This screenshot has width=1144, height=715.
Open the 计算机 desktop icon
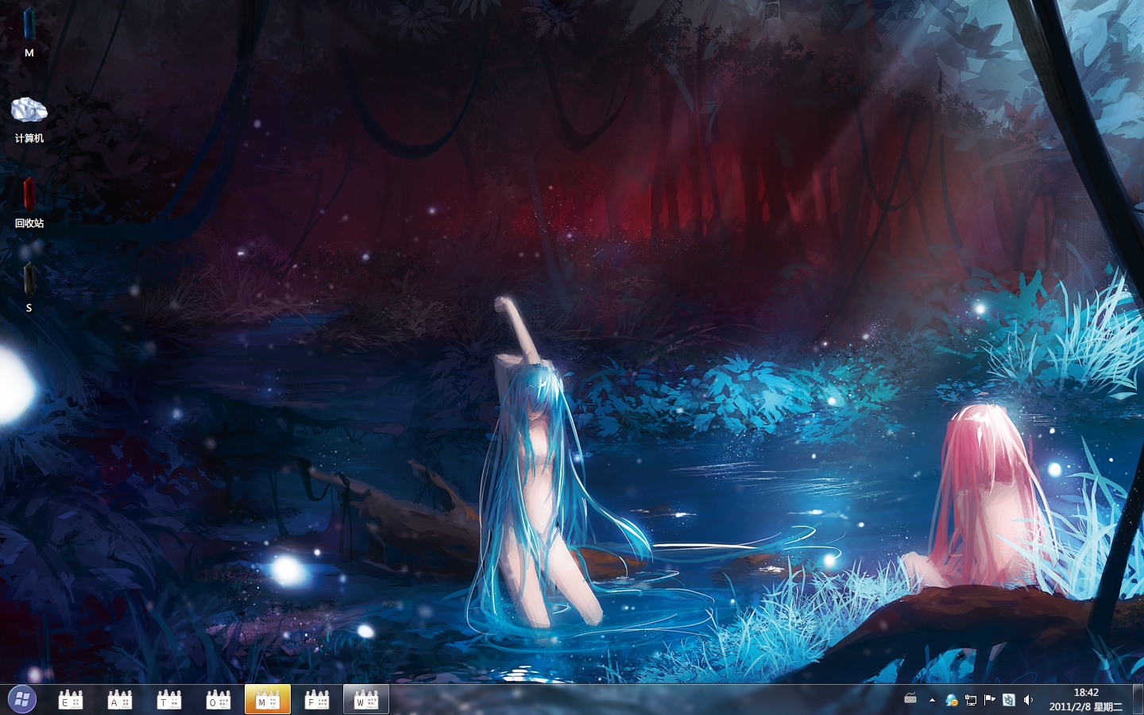pos(29,119)
